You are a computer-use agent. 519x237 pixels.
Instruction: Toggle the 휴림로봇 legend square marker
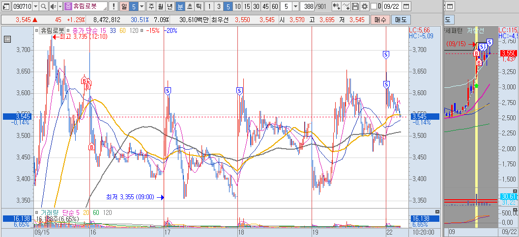pyautogui.click(x=36, y=31)
